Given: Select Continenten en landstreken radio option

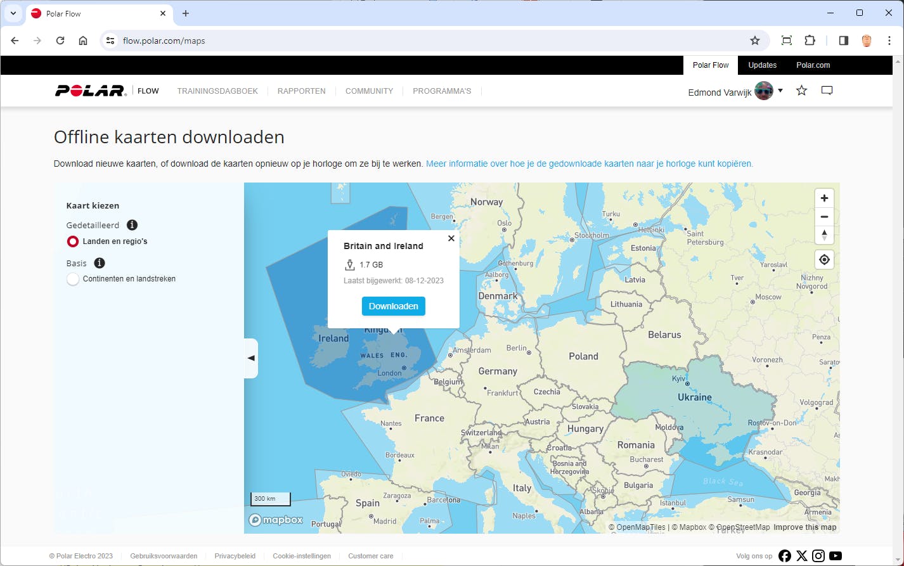Looking at the screenshot, I should click(73, 279).
